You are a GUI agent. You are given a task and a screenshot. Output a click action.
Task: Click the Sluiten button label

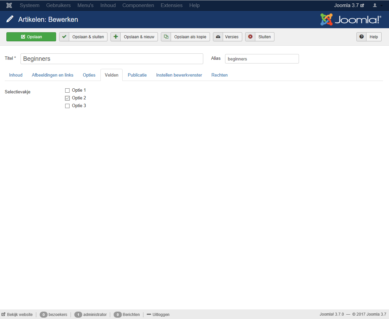tap(264, 37)
